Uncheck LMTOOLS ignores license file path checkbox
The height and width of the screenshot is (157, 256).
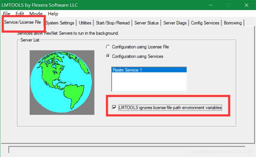click(114, 107)
